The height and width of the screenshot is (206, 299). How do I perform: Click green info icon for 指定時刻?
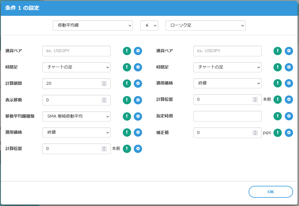278,116
